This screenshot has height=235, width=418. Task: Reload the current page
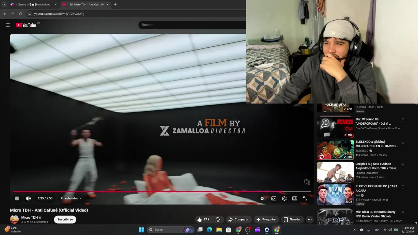point(20,14)
